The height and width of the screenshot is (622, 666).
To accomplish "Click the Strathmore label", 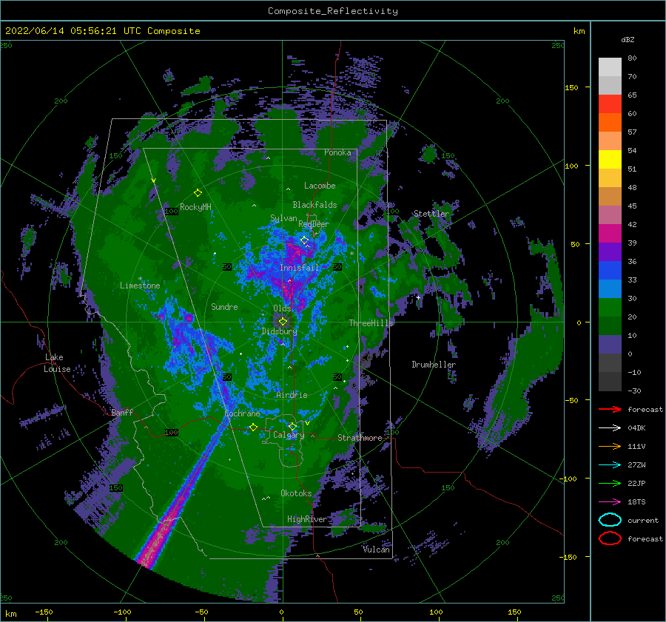I will (x=360, y=438).
